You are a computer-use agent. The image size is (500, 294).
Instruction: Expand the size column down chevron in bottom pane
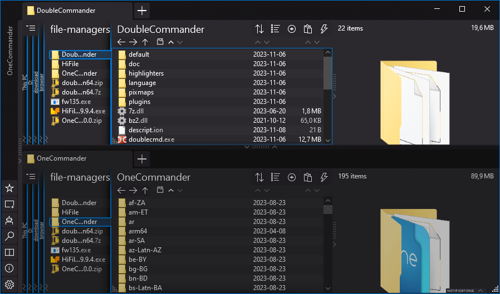pos(315,191)
